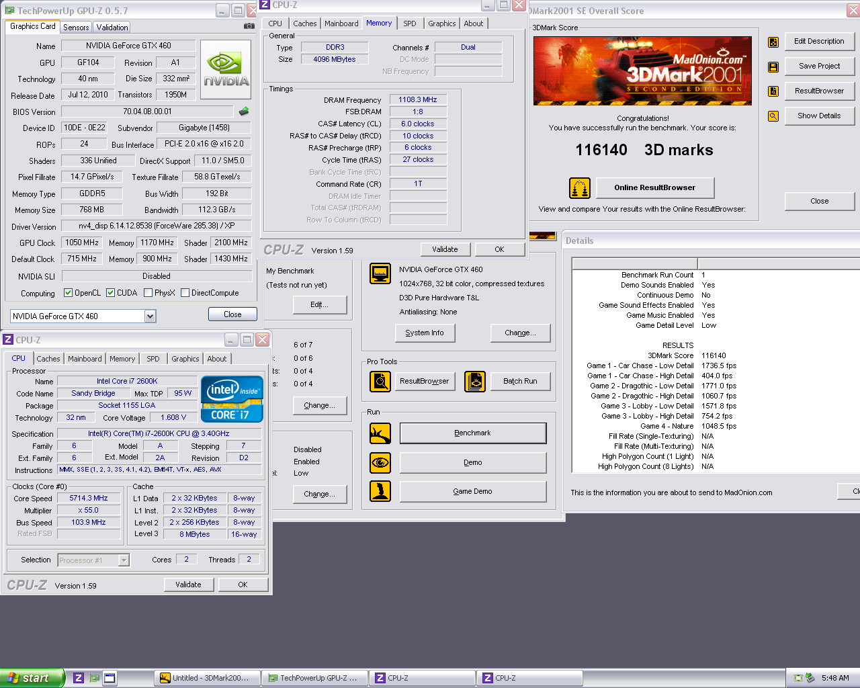Click the Game 4 - Nature result row

coord(688,426)
